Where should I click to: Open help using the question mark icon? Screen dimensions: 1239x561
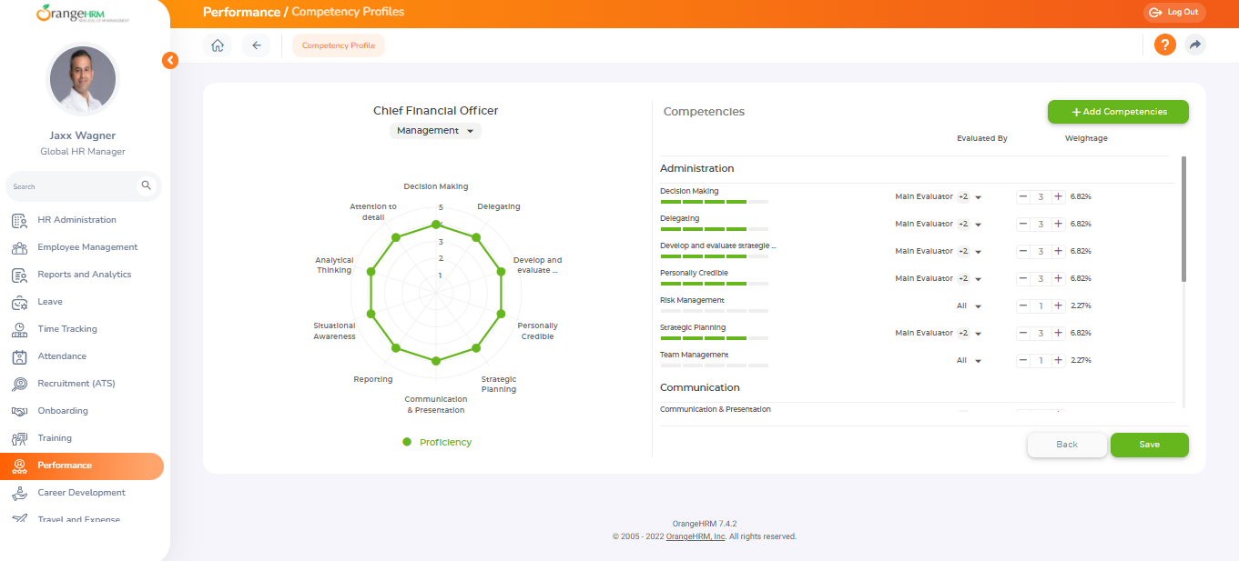(1164, 44)
